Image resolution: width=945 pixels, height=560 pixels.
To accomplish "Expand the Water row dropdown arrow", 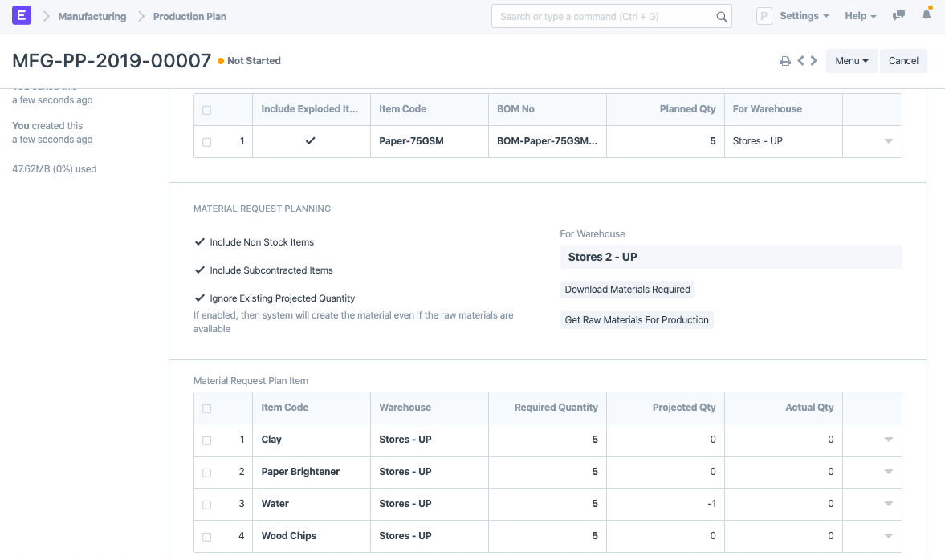I will tap(888, 504).
